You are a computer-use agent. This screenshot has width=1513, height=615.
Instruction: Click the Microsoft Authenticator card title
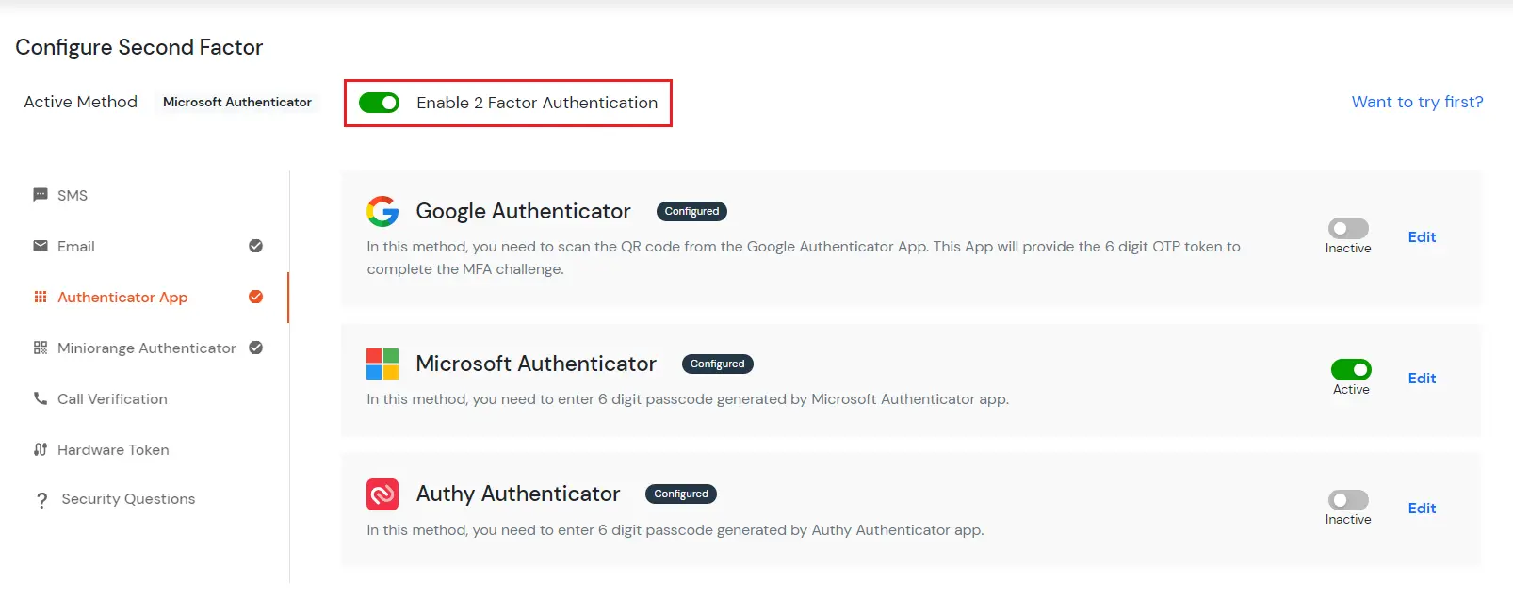pyautogui.click(x=536, y=364)
